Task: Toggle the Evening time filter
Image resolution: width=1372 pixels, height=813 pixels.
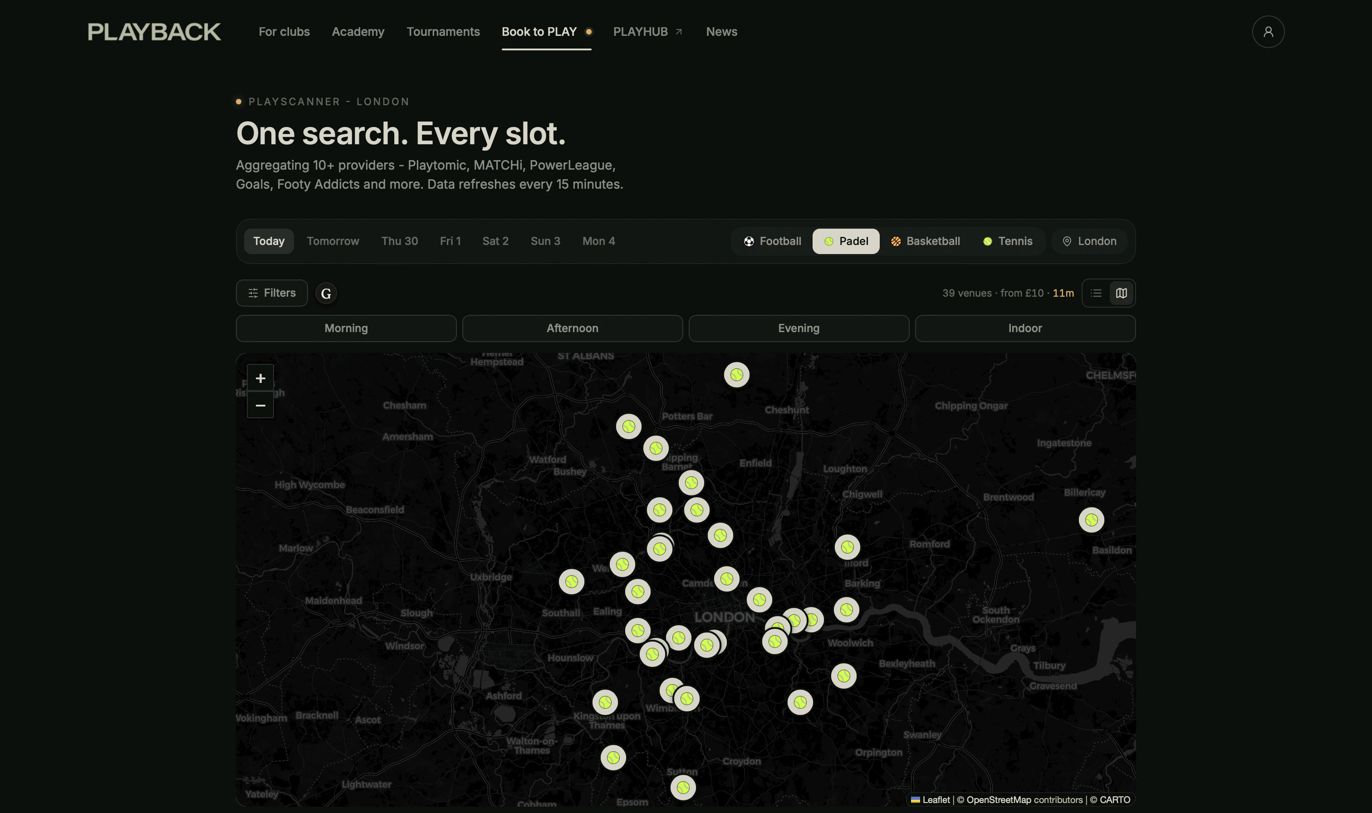Action: tap(798, 328)
